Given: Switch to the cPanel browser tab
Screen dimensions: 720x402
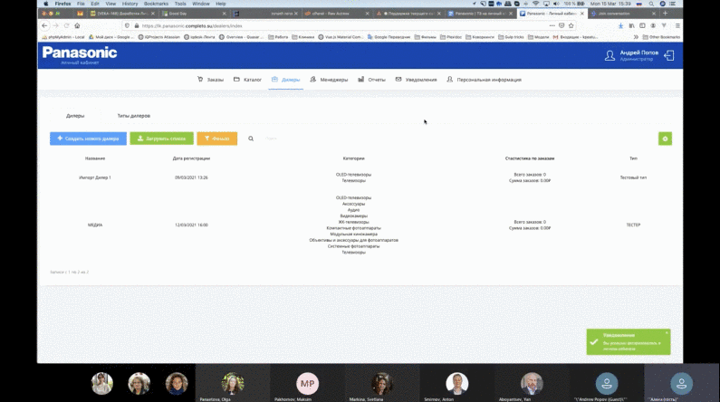Looking at the screenshot, I should [336, 14].
